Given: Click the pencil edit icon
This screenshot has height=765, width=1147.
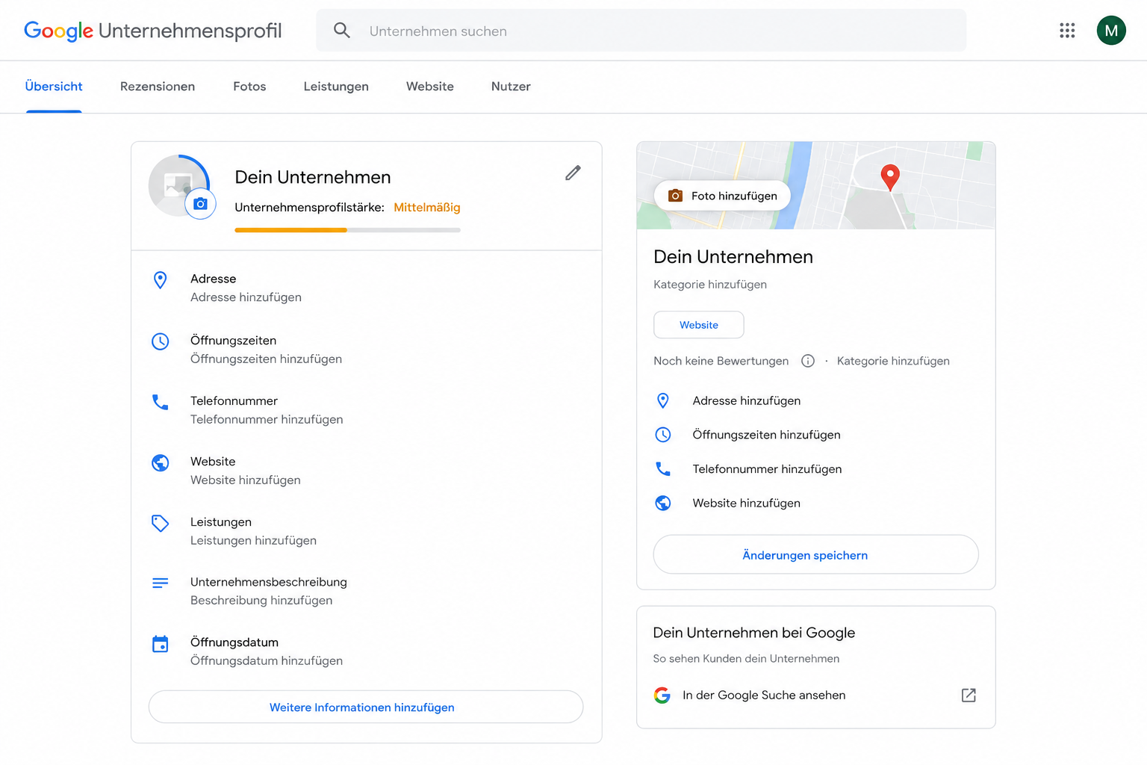Looking at the screenshot, I should click(573, 173).
